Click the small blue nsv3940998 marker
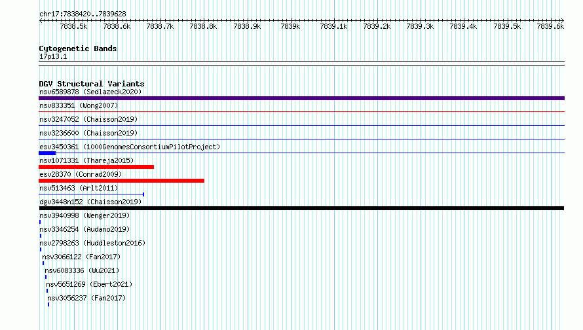583x330 pixels. tap(40, 222)
